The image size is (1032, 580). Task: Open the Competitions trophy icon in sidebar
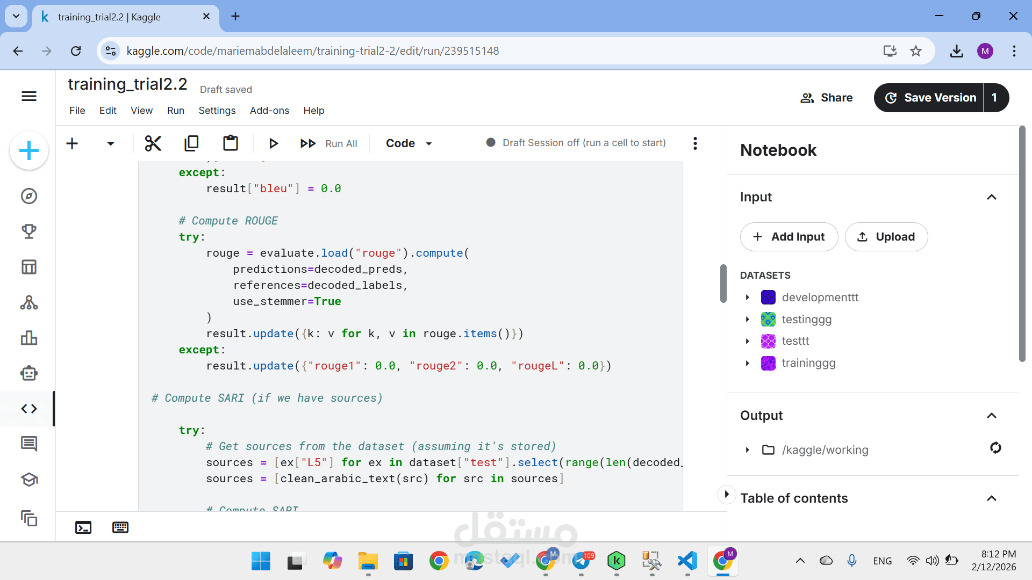29,231
